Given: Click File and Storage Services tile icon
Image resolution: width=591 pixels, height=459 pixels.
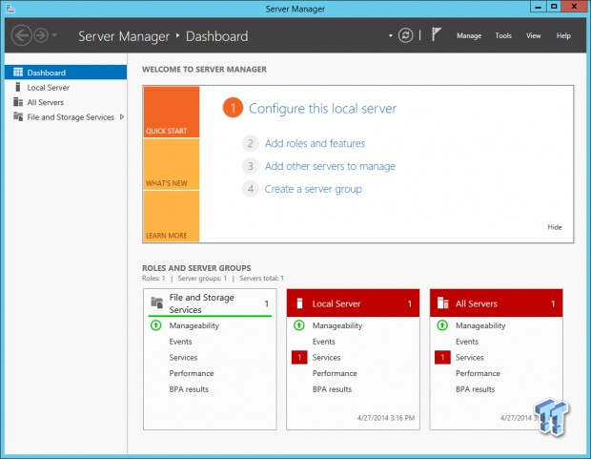Looking at the screenshot, I should pos(156,303).
